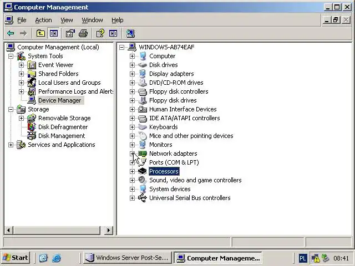The height and width of the screenshot is (266, 355).
Task: Select Floppy disk drives entry
Action: pyautogui.click(x=173, y=100)
